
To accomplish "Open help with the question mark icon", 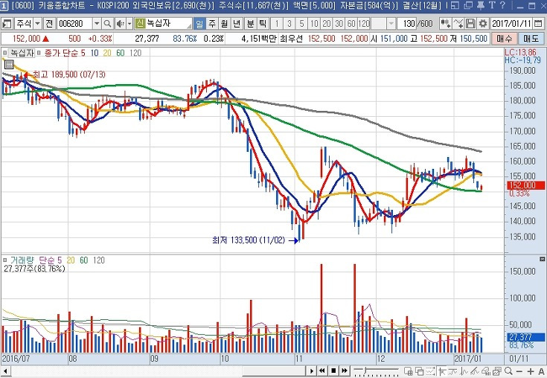I will point(502,5).
